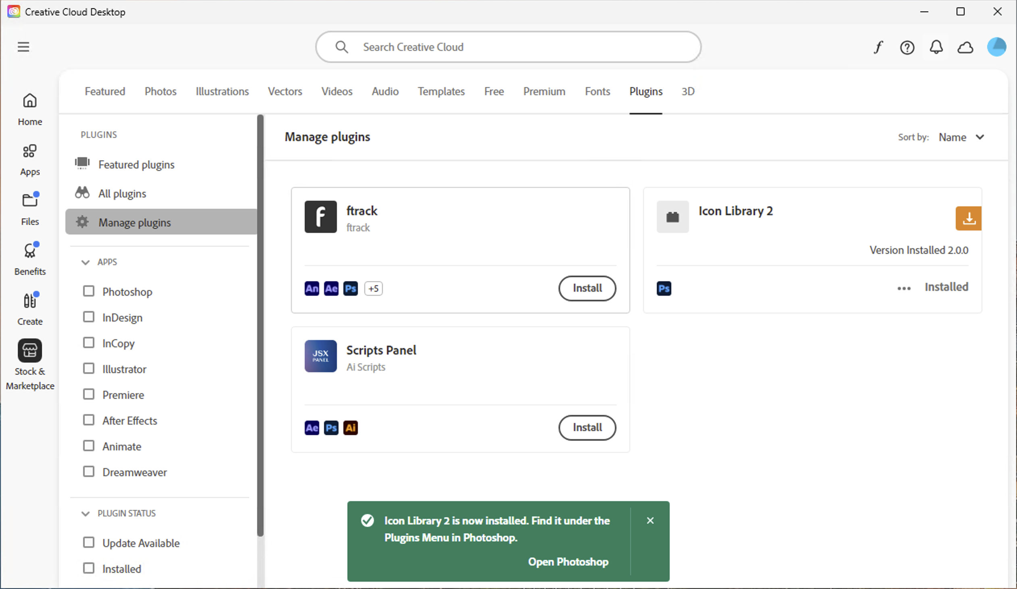Select the Plugins tab
Image resolution: width=1017 pixels, height=589 pixels.
point(646,91)
